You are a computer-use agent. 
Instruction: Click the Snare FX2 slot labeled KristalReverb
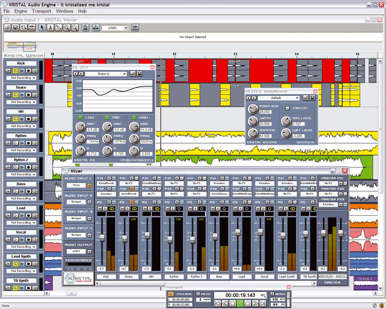click(128, 194)
